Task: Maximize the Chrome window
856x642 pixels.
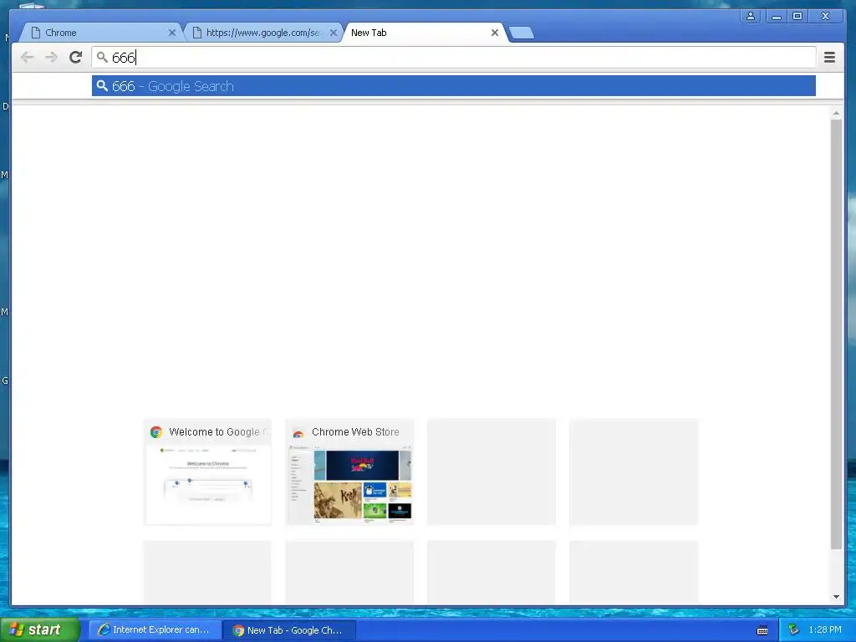Action: point(797,16)
